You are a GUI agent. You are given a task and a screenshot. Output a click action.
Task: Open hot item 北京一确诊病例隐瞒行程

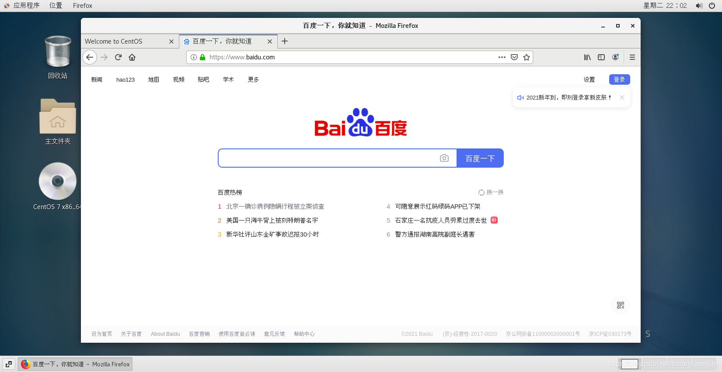click(275, 207)
